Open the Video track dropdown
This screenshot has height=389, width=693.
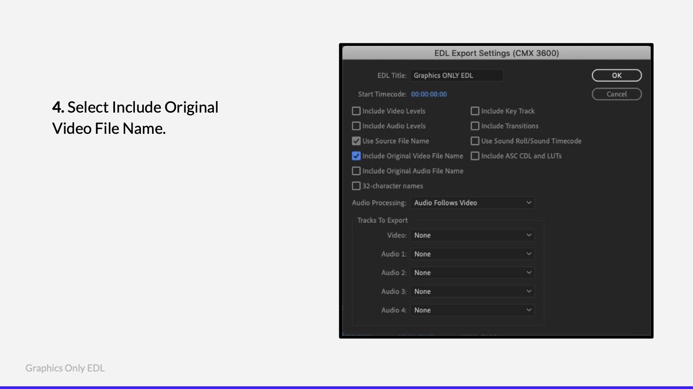(472, 235)
